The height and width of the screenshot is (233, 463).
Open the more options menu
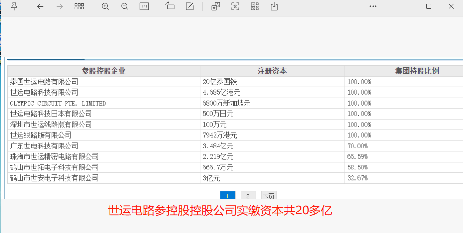coord(373,6)
